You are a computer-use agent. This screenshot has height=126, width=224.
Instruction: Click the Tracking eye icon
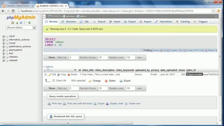pyautogui.click(x=177, y=22)
